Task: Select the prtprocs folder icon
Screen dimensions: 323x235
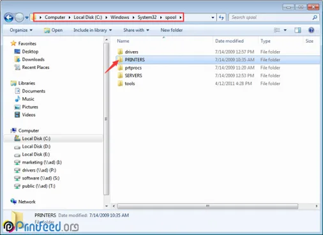Action: click(x=120, y=68)
